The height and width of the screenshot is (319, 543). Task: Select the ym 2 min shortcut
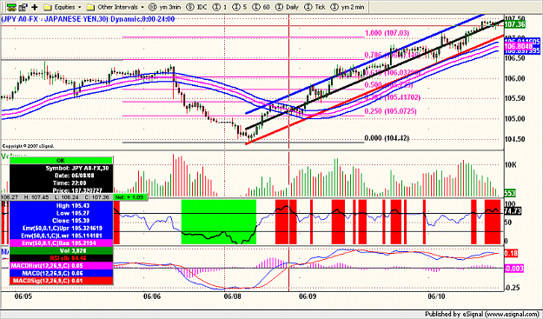(348, 7)
